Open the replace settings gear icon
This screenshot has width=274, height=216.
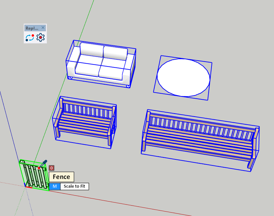click(41, 38)
